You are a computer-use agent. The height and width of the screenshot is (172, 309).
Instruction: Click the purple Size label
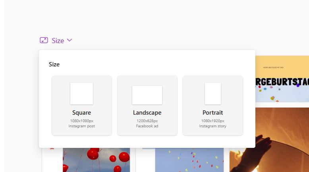click(x=58, y=41)
